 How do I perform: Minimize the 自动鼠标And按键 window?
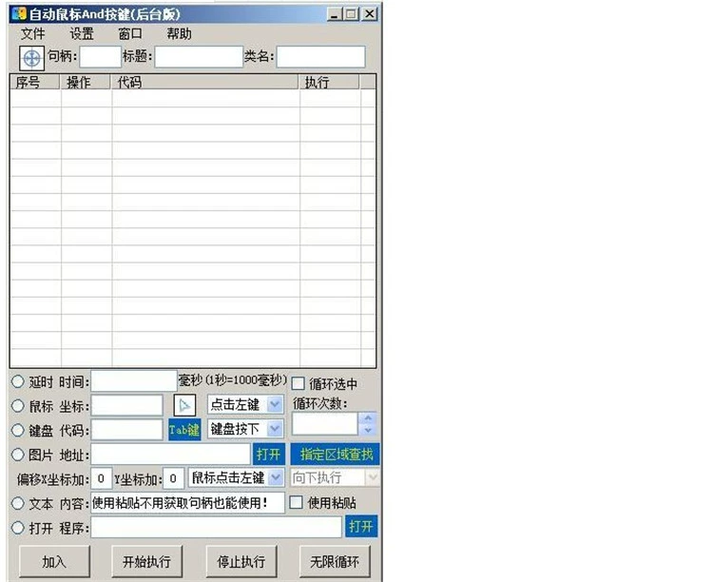coord(335,14)
